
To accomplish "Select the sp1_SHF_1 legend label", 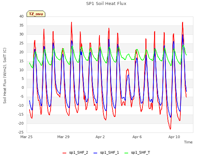I will [x=109, y=152].
